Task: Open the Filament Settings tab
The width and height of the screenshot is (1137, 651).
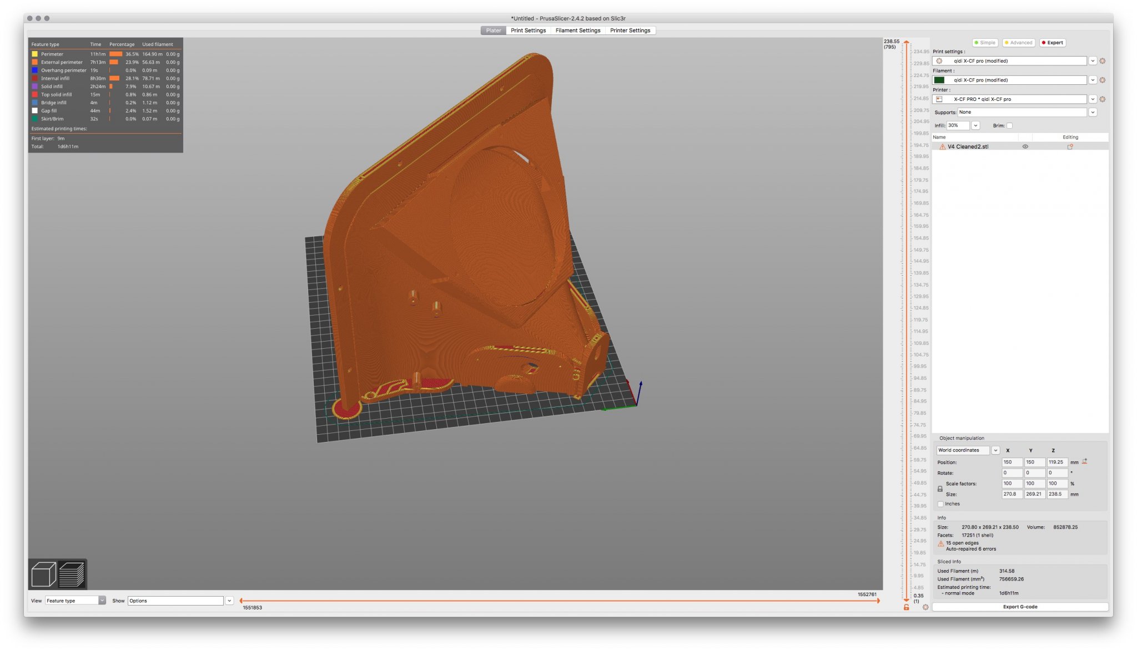Action: [578, 30]
